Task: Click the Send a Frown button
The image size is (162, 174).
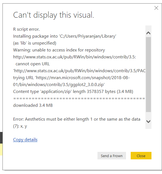Action: point(112,155)
